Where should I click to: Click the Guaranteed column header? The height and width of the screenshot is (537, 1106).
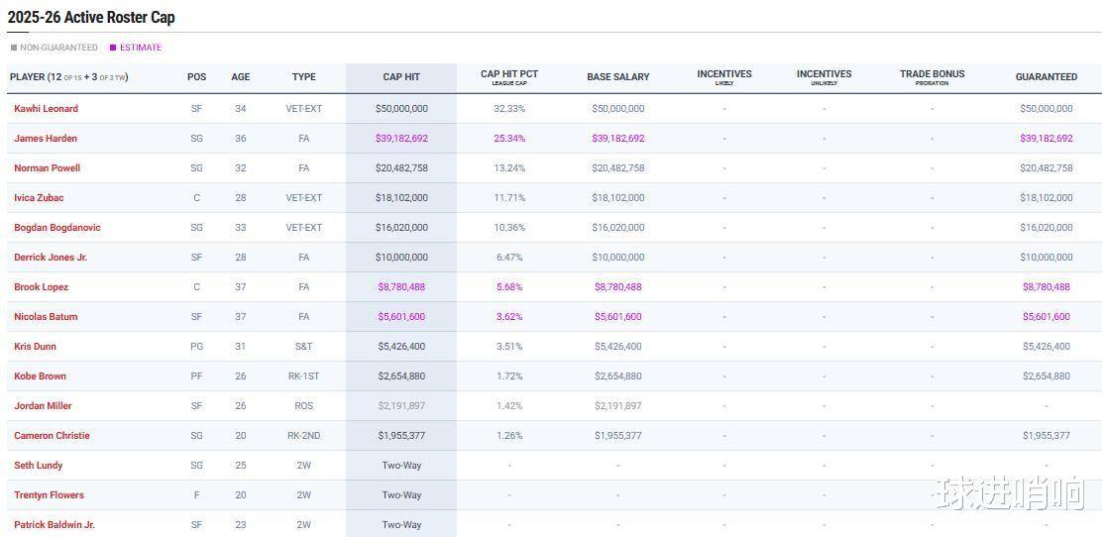1046,77
